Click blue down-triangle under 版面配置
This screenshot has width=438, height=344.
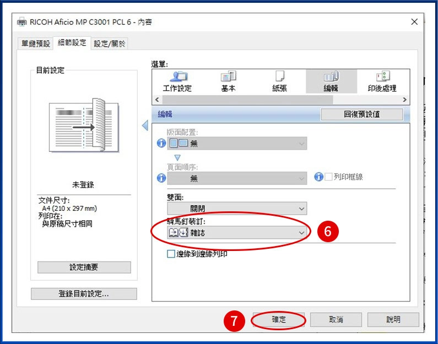(x=177, y=157)
